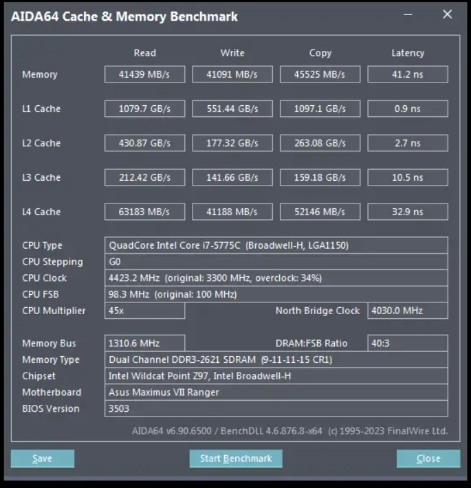Select L2 Cache write 177.32 GB/s
471x488 pixels.
232,143
